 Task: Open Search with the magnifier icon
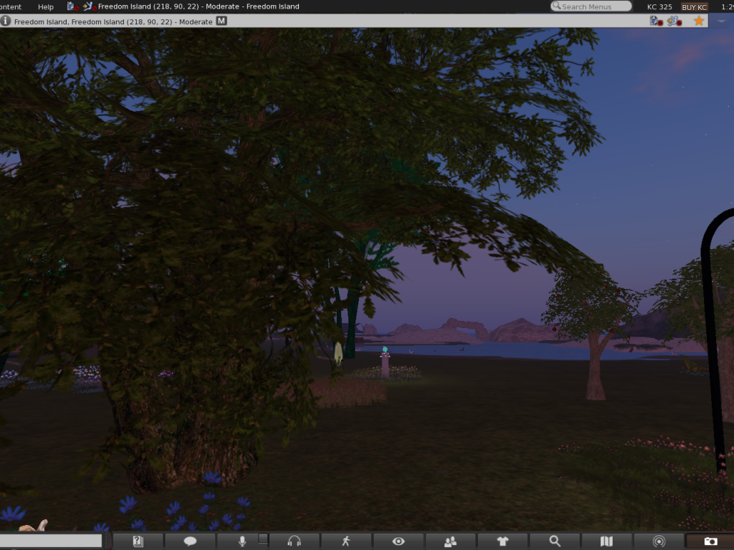555,541
